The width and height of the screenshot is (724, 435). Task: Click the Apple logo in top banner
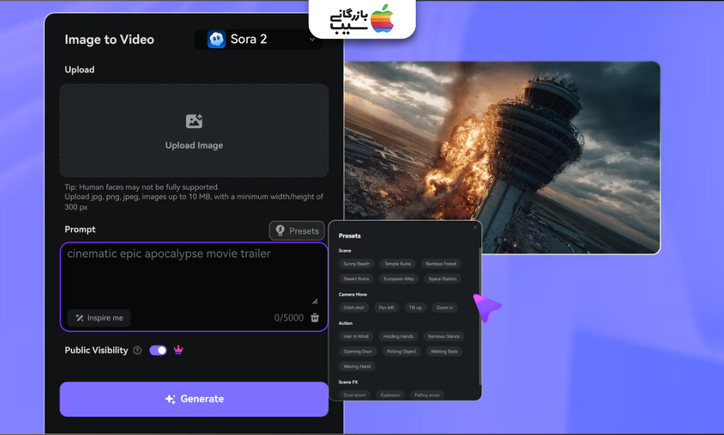point(382,18)
